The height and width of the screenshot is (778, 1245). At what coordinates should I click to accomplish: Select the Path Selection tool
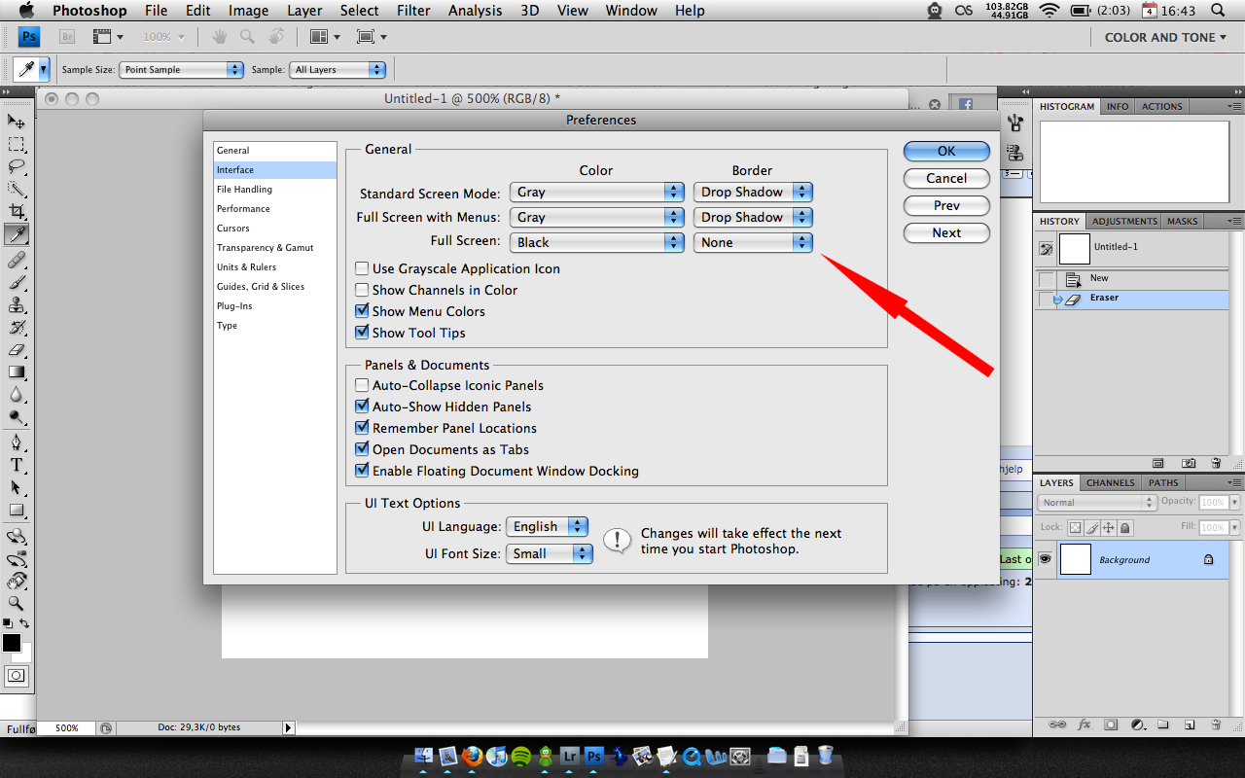coord(17,488)
